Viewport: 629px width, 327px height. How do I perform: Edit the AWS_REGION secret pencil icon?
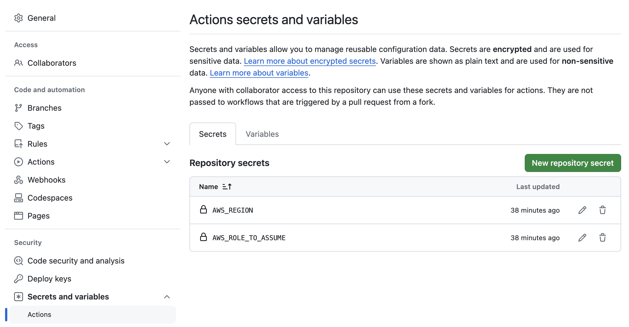pos(582,210)
